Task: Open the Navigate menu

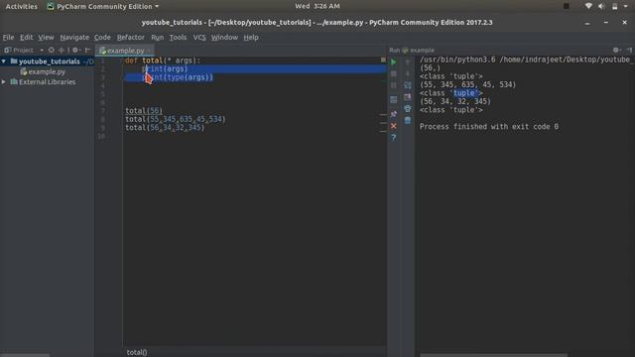Action: 74,38
